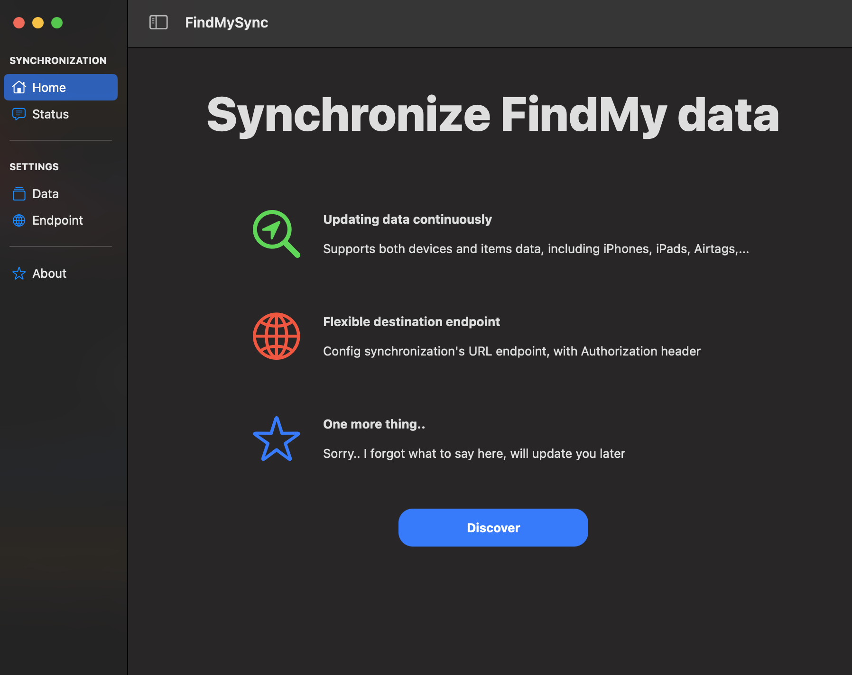
Task: Close the window with red button
Action: pos(19,22)
